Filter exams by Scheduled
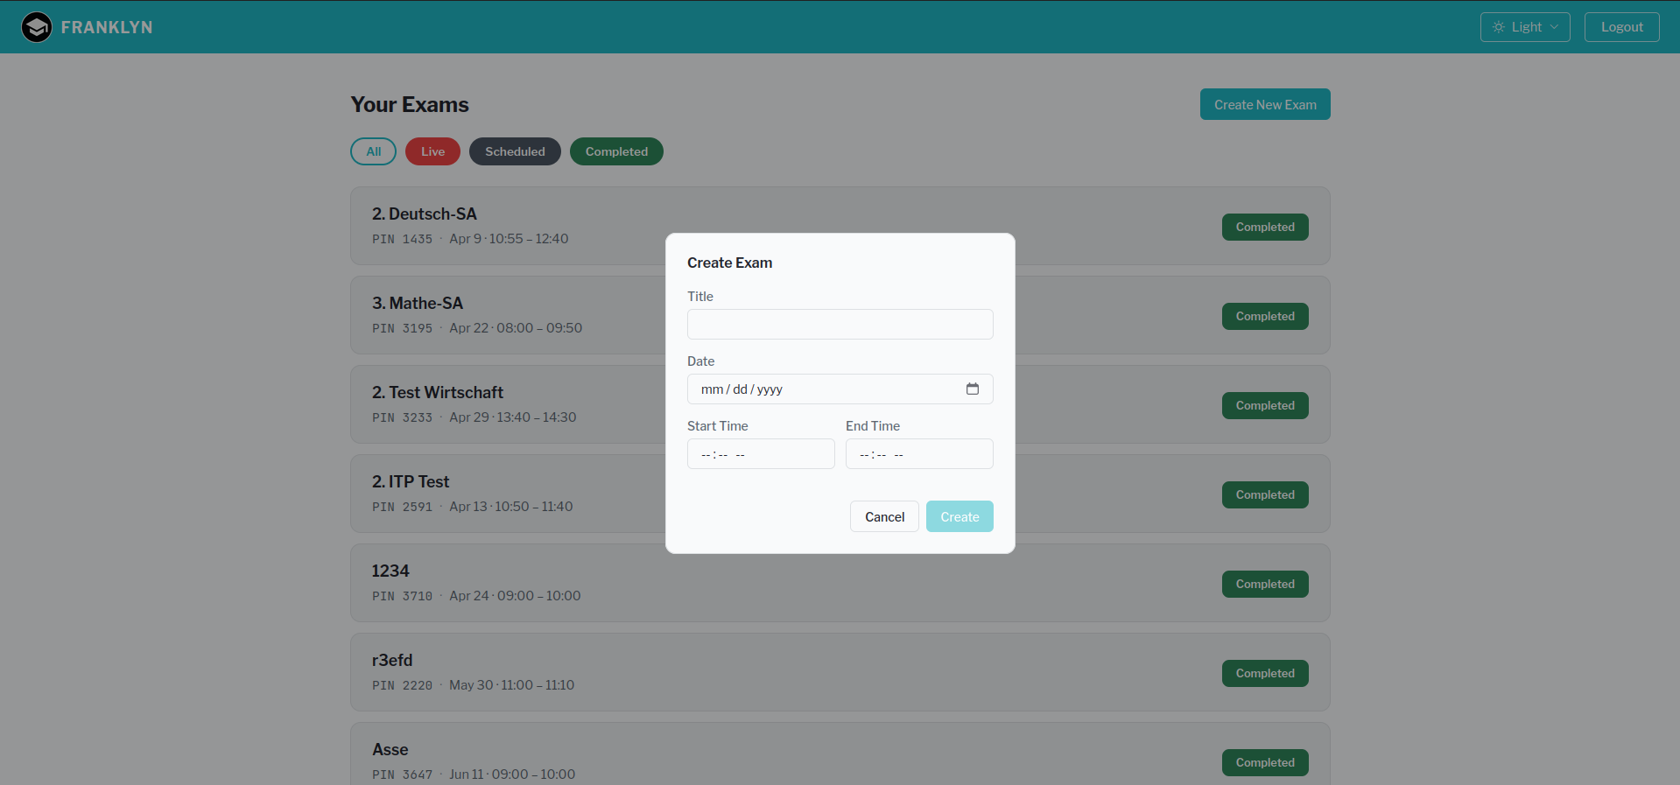 (x=515, y=151)
